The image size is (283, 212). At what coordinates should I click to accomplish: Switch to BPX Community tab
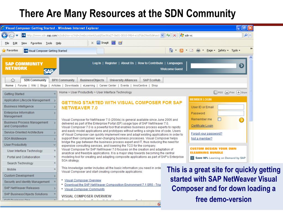[x=63, y=80]
